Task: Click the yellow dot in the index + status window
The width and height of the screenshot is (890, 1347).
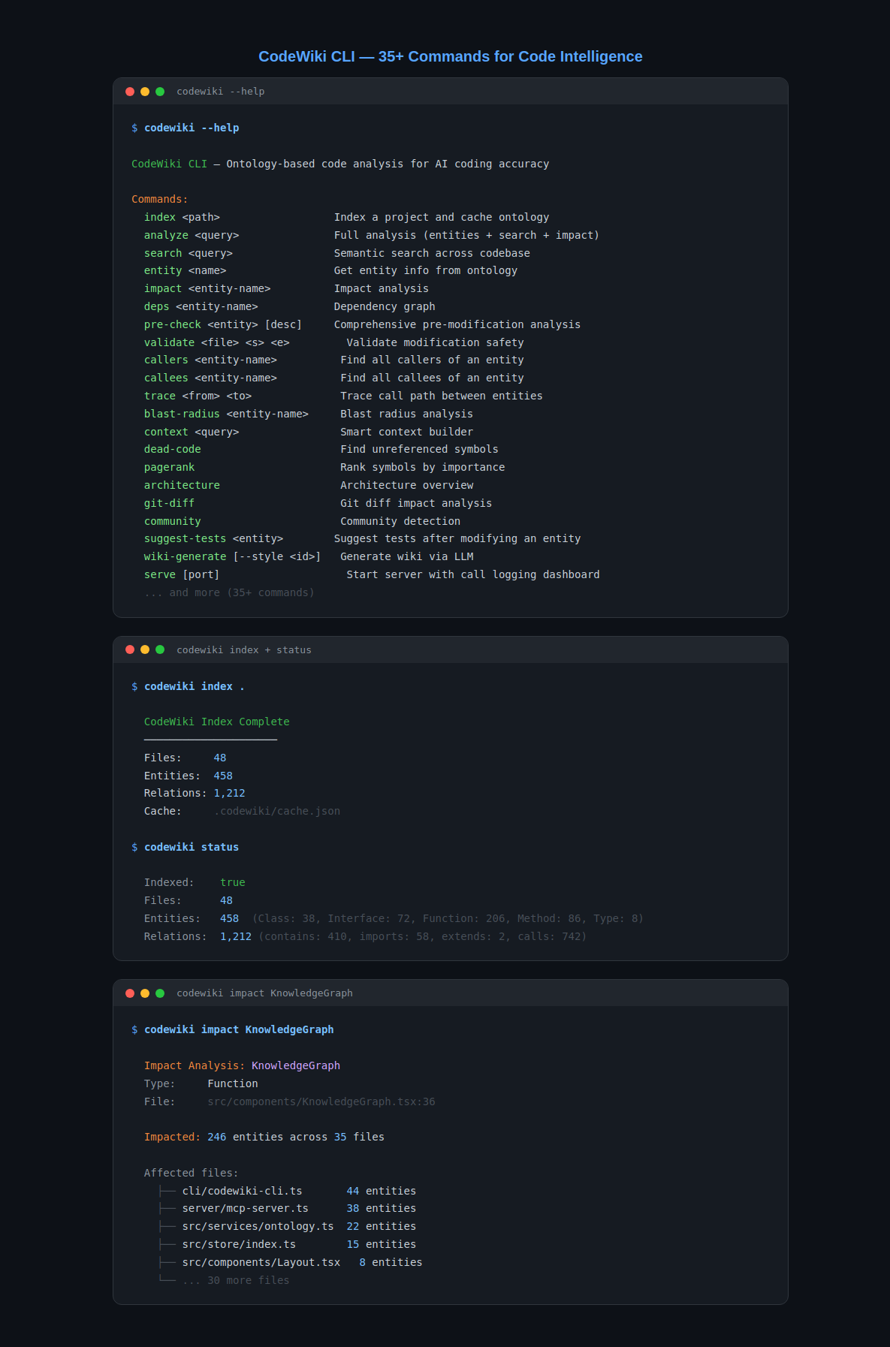Action: pyautogui.click(x=145, y=649)
